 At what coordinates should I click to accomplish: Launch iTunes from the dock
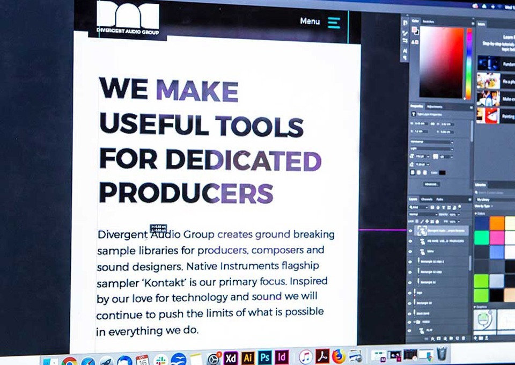pos(306,357)
